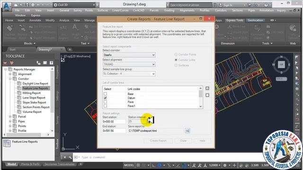The image size is (303, 170).
Task: Click the Done button in dialog
Action: click(183, 141)
